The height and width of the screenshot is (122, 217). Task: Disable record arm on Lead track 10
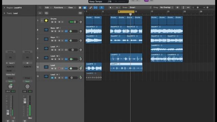click(59, 68)
